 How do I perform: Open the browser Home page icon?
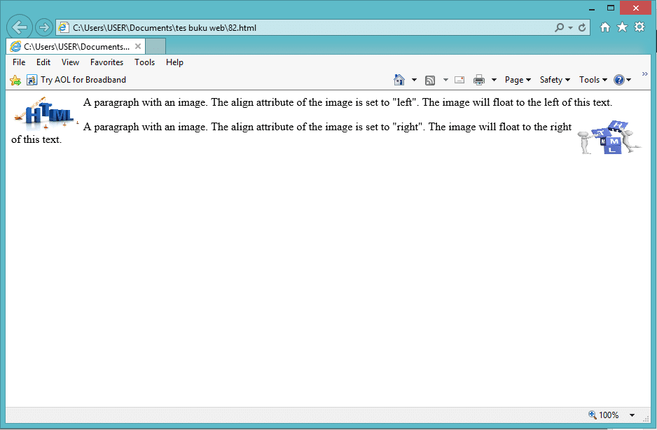coord(399,80)
